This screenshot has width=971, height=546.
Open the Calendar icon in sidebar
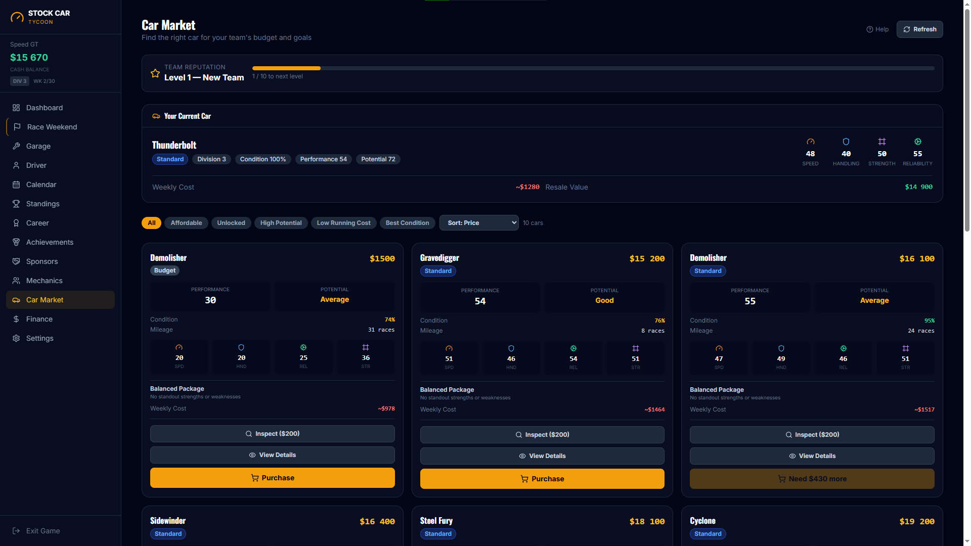[x=16, y=185]
